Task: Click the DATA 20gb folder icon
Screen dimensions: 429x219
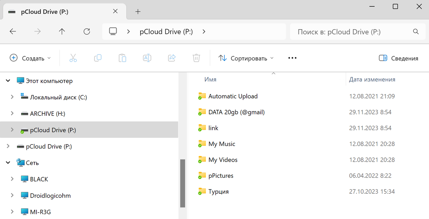Action: point(202,112)
